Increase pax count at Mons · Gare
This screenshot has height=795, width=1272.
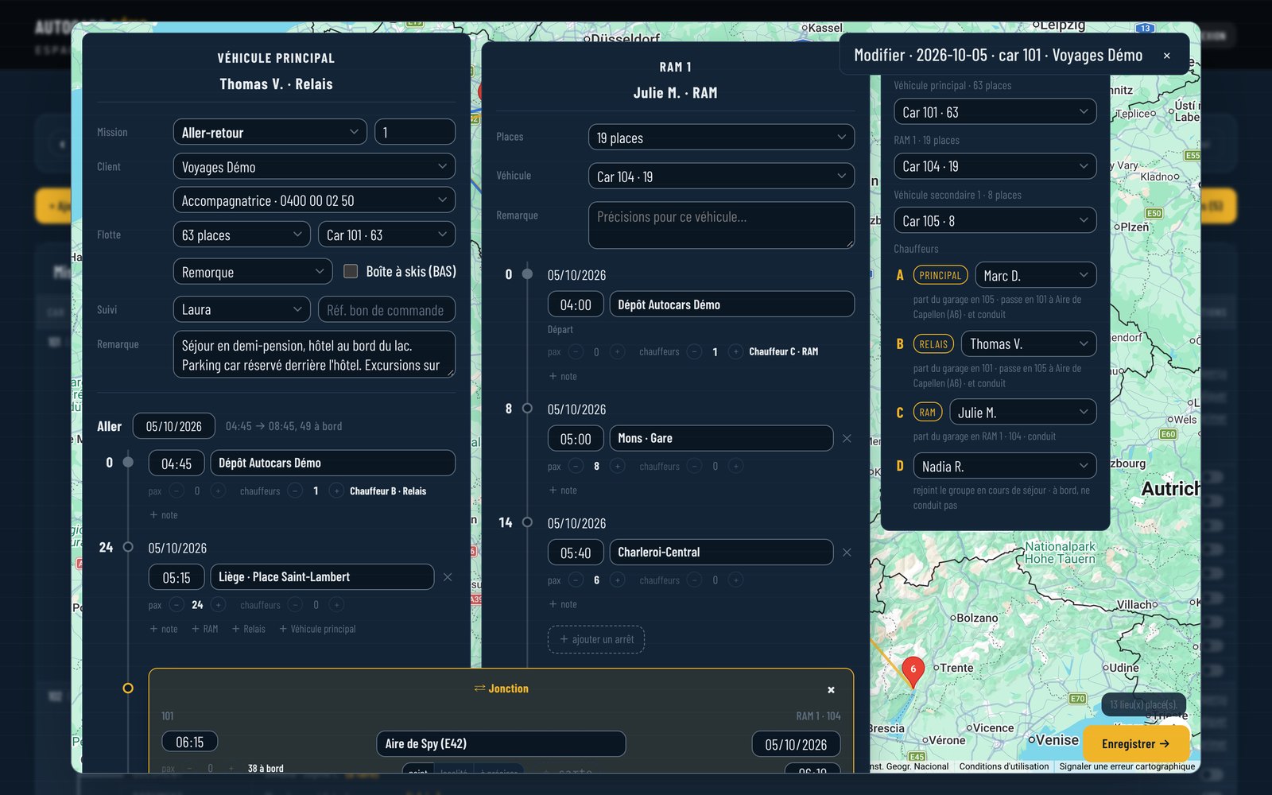click(x=618, y=467)
